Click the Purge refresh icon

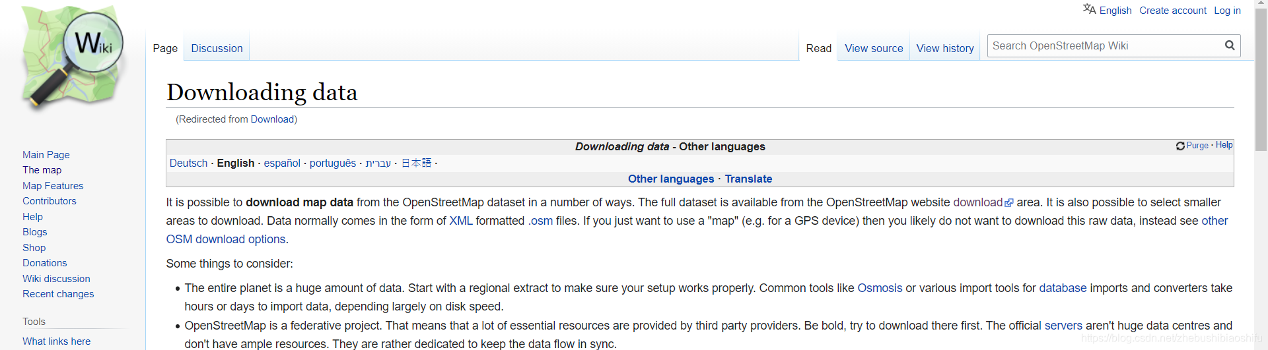1180,146
